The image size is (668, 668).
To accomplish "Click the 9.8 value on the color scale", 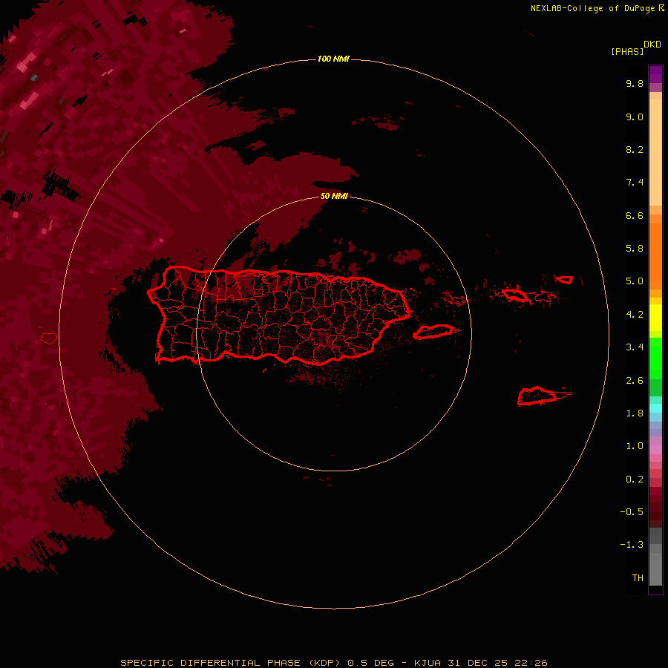I will pyautogui.click(x=635, y=83).
